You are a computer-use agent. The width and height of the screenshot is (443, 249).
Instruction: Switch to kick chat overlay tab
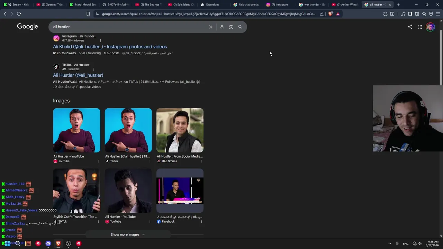pyautogui.click(x=247, y=4)
